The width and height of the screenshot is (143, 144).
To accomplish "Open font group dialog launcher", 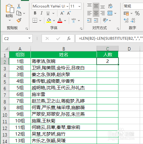I will 81,29.
